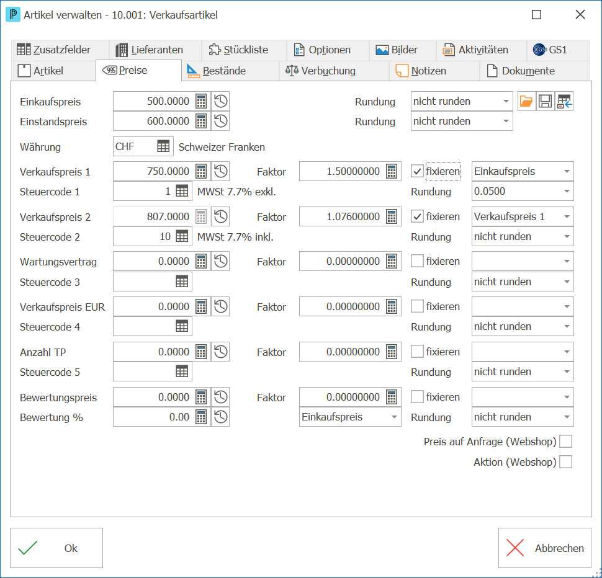Enable fixieren for Verkaufspreis EUR
Image resolution: width=602 pixels, height=578 pixels.
pos(417,306)
